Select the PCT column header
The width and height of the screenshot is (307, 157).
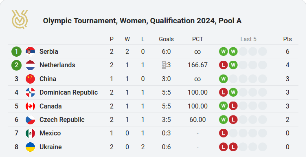197,39
